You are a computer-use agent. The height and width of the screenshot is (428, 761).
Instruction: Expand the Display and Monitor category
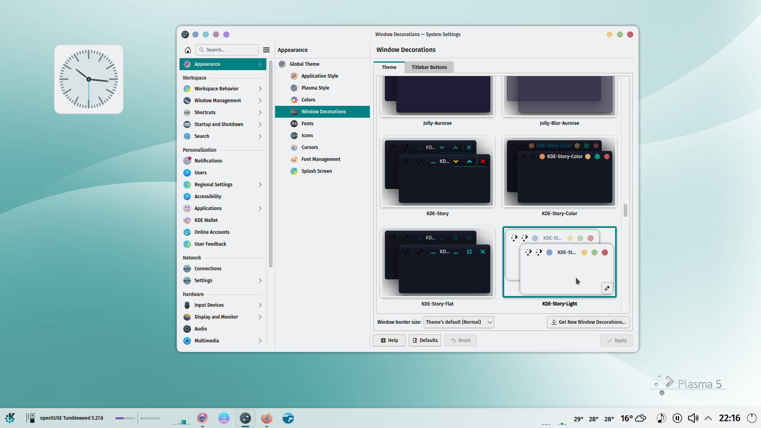click(x=223, y=317)
